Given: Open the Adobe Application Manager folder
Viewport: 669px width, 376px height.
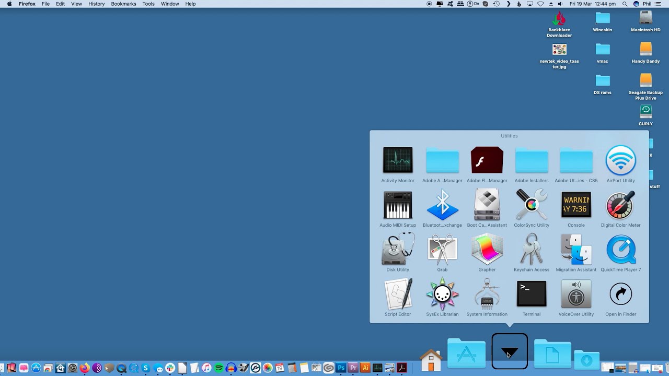Looking at the screenshot, I should pyautogui.click(x=442, y=160).
